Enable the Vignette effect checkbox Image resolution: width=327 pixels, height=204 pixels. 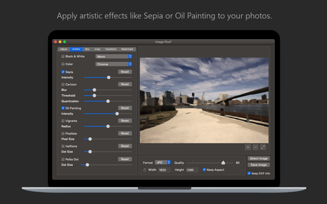[x=63, y=121]
